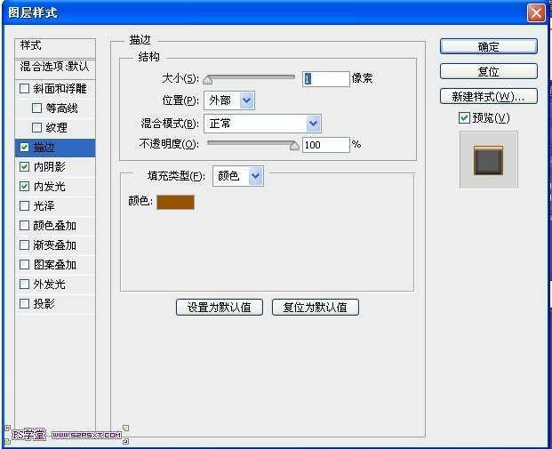Image resolution: width=552 pixels, height=449 pixels.
Task: Enable the 颜色叠加 checkbox
Action: coord(24,225)
